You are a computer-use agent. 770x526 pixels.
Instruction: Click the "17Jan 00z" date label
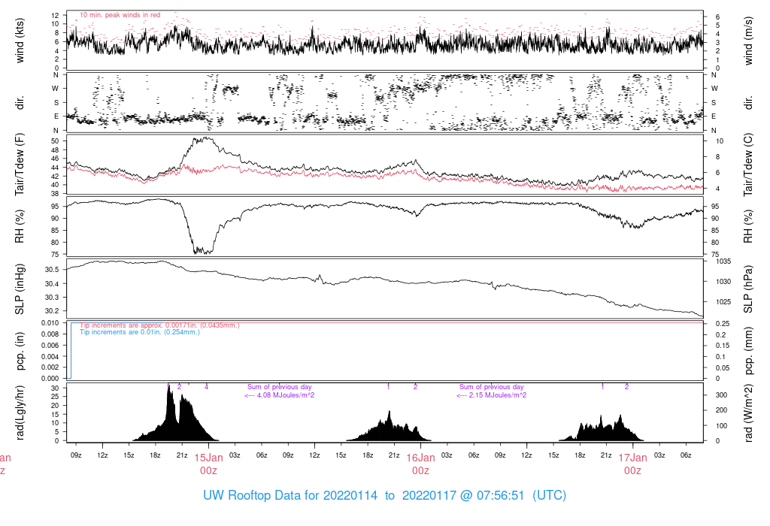pyautogui.click(x=632, y=464)
